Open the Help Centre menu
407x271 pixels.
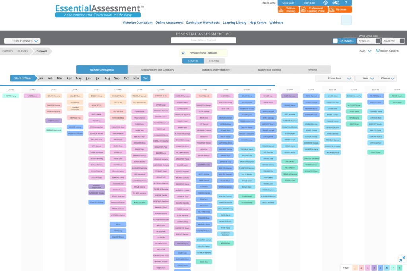[258, 23]
